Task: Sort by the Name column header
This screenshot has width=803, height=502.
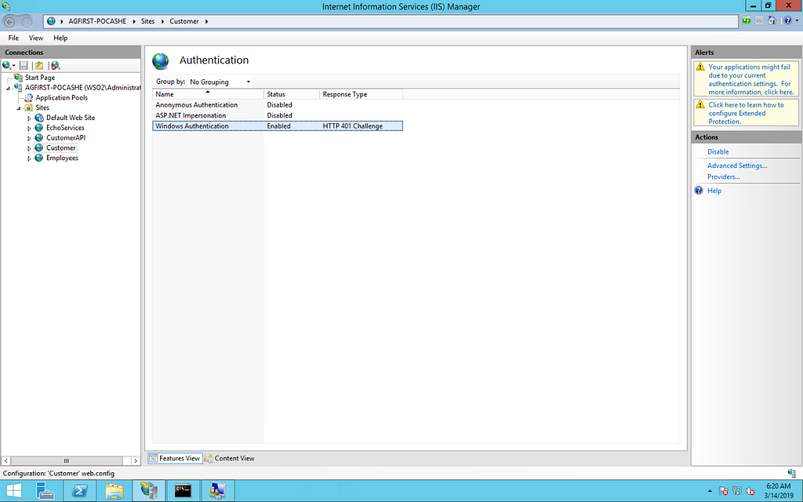Action: click(x=208, y=94)
